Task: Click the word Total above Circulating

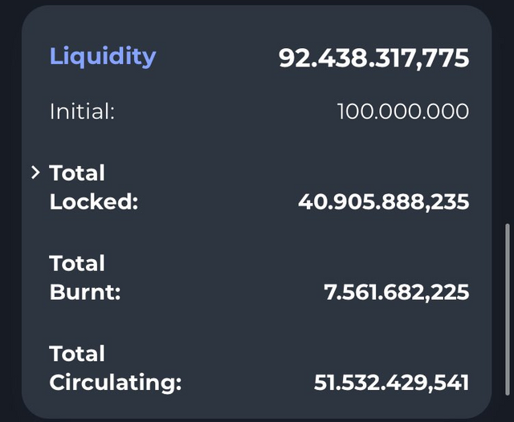Action: pyautogui.click(x=77, y=354)
